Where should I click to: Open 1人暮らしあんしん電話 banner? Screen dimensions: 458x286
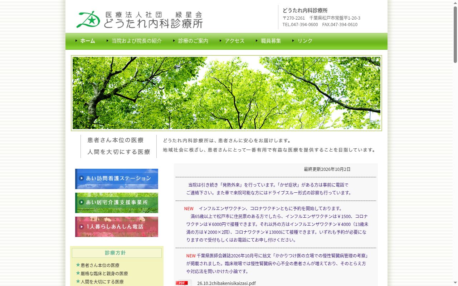coord(117,227)
